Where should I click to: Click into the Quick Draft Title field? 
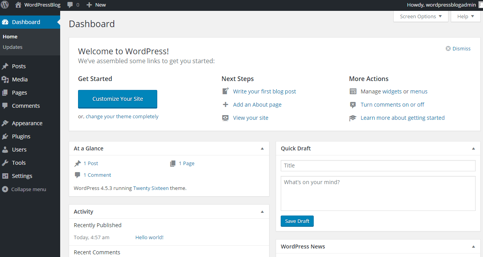coord(378,166)
